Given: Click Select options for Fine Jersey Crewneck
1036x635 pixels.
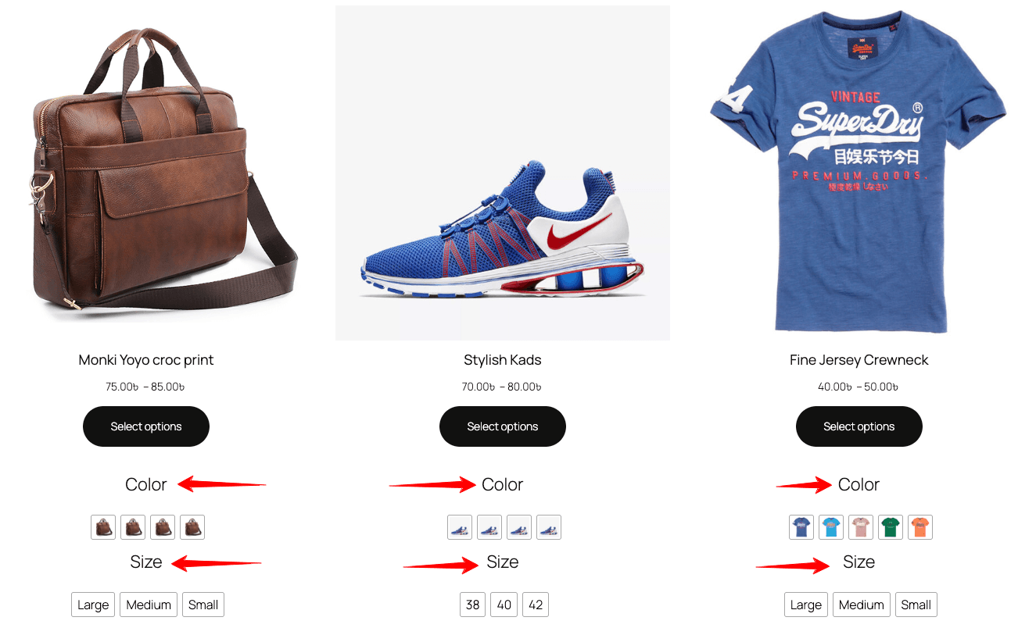Looking at the screenshot, I should (859, 426).
